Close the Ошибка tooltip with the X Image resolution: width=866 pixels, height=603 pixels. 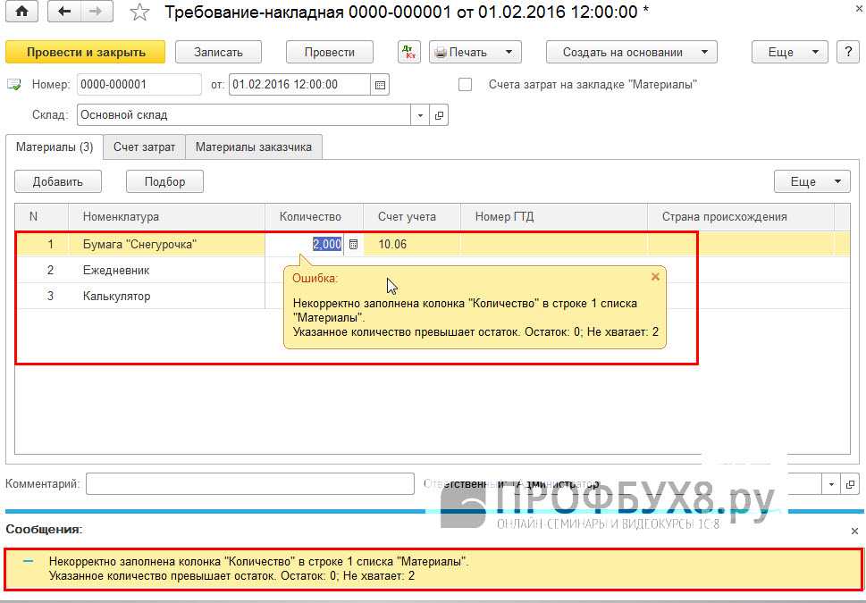coord(656,277)
